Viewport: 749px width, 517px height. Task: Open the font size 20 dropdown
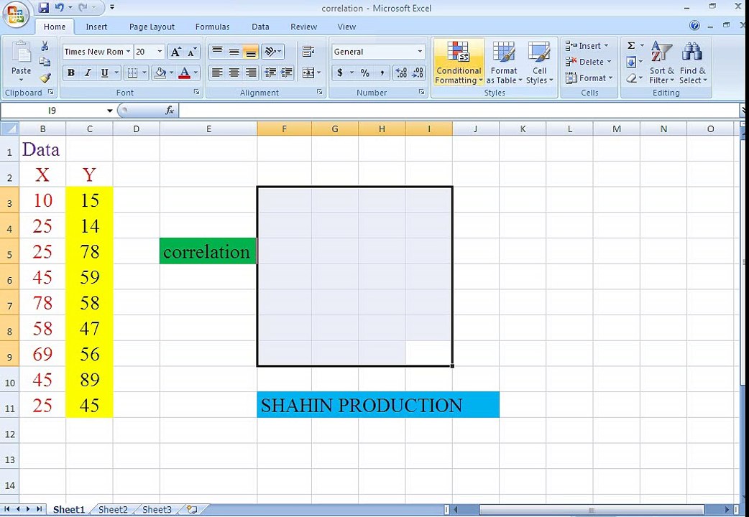(160, 52)
